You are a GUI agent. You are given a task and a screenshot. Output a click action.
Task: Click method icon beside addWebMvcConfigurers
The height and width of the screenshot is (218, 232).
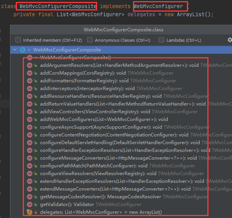click(30, 119)
